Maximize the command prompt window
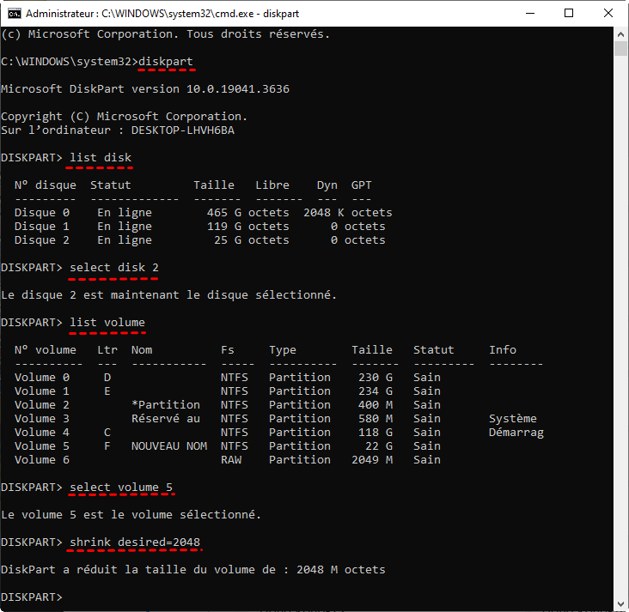The image size is (629, 612). [x=569, y=14]
